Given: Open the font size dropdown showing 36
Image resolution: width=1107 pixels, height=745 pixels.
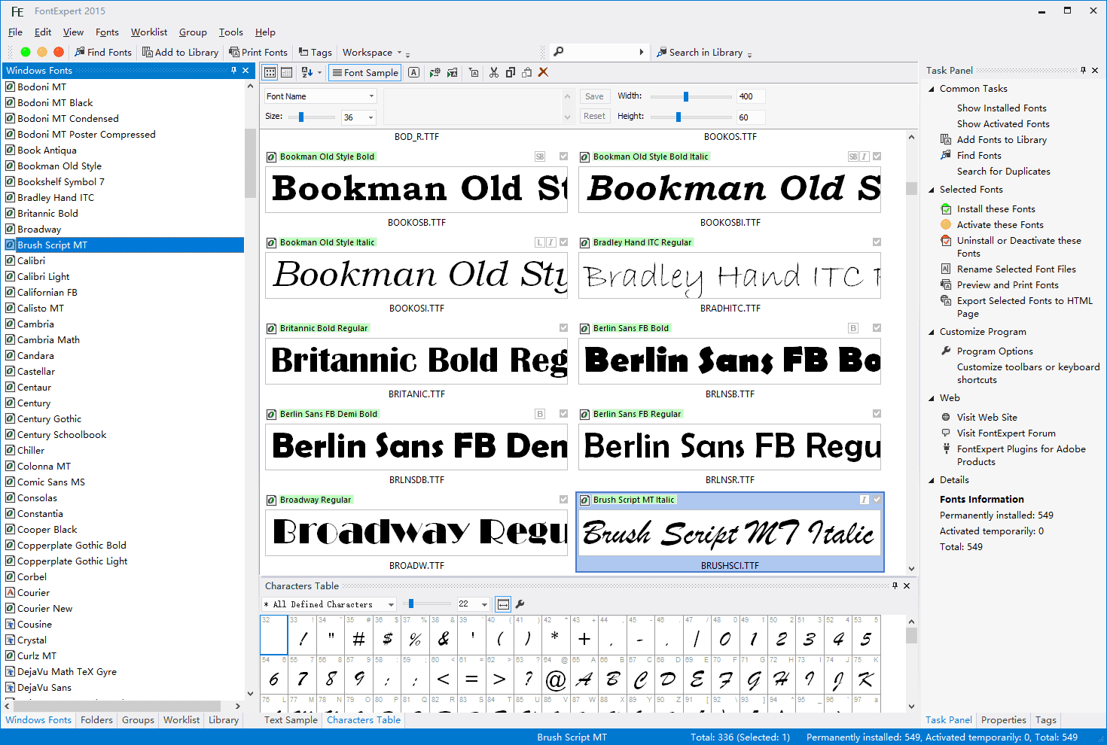Looking at the screenshot, I should [x=369, y=117].
